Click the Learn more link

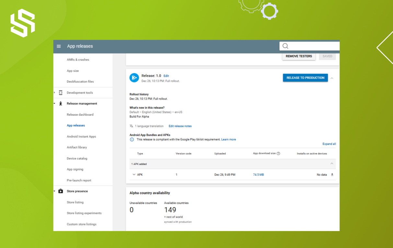228,139
